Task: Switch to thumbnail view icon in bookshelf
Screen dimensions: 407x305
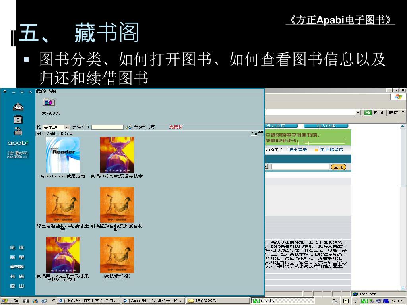Action: point(254,133)
